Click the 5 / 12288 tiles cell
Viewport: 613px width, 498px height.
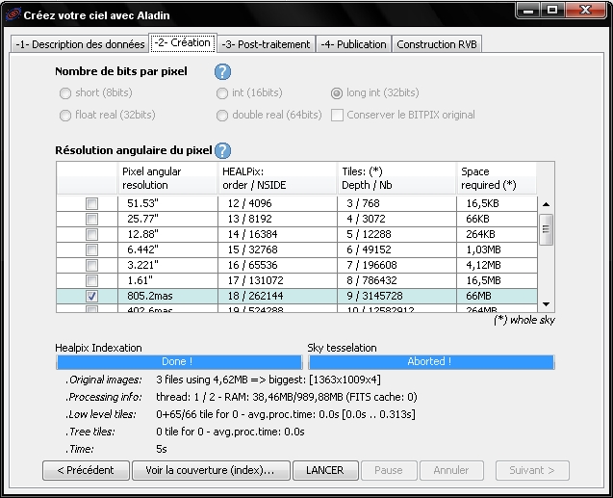point(397,234)
